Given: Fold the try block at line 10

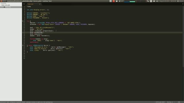Looking at the screenshot, I should pyautogui.click(x=23, y=21).
